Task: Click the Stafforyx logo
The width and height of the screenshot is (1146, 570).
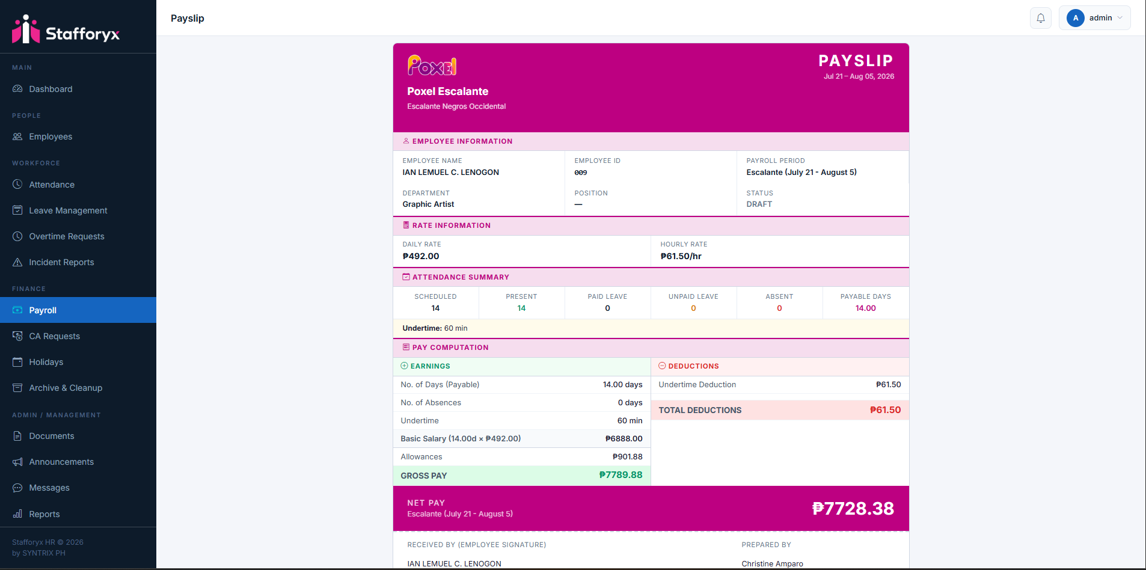Action: tap(66, 29)
